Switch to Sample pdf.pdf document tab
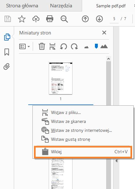 point(111,6)
